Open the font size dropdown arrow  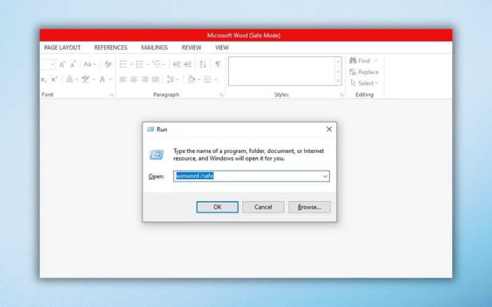pos(52,64)
